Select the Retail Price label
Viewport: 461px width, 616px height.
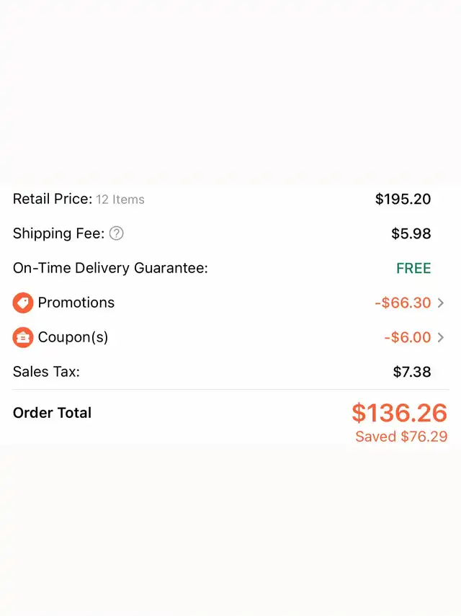[x=53, y=199]
